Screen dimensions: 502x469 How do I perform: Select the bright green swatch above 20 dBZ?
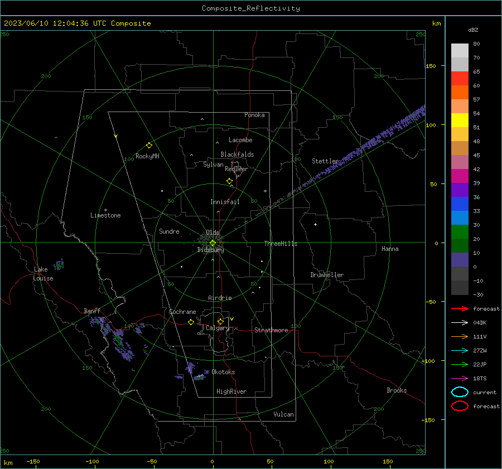tap(460, 232)
